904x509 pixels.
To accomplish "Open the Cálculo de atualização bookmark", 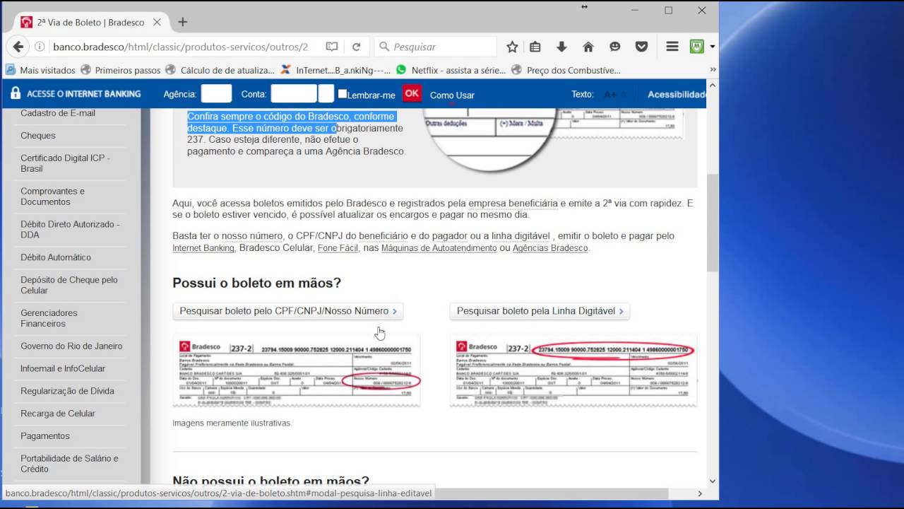I will [220, 70].
